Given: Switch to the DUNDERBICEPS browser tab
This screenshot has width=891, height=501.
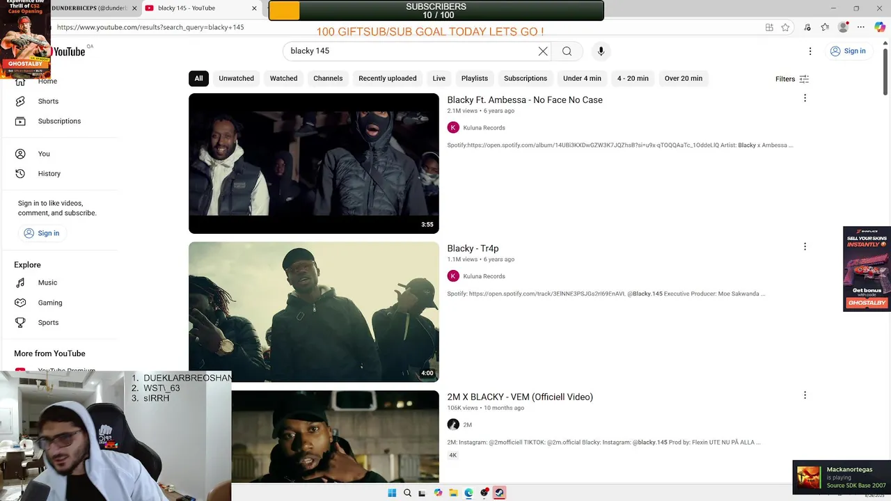Looking at the screenshot, I should (89, 8).
